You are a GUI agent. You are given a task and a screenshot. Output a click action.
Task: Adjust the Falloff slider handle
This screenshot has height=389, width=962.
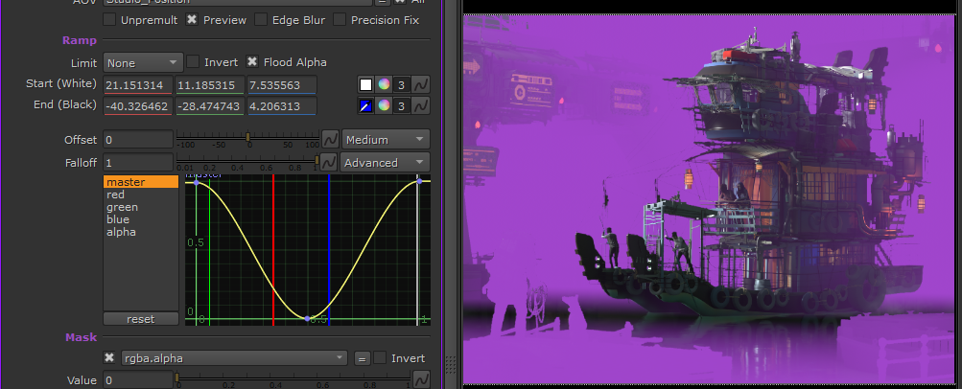coord(317,160)
